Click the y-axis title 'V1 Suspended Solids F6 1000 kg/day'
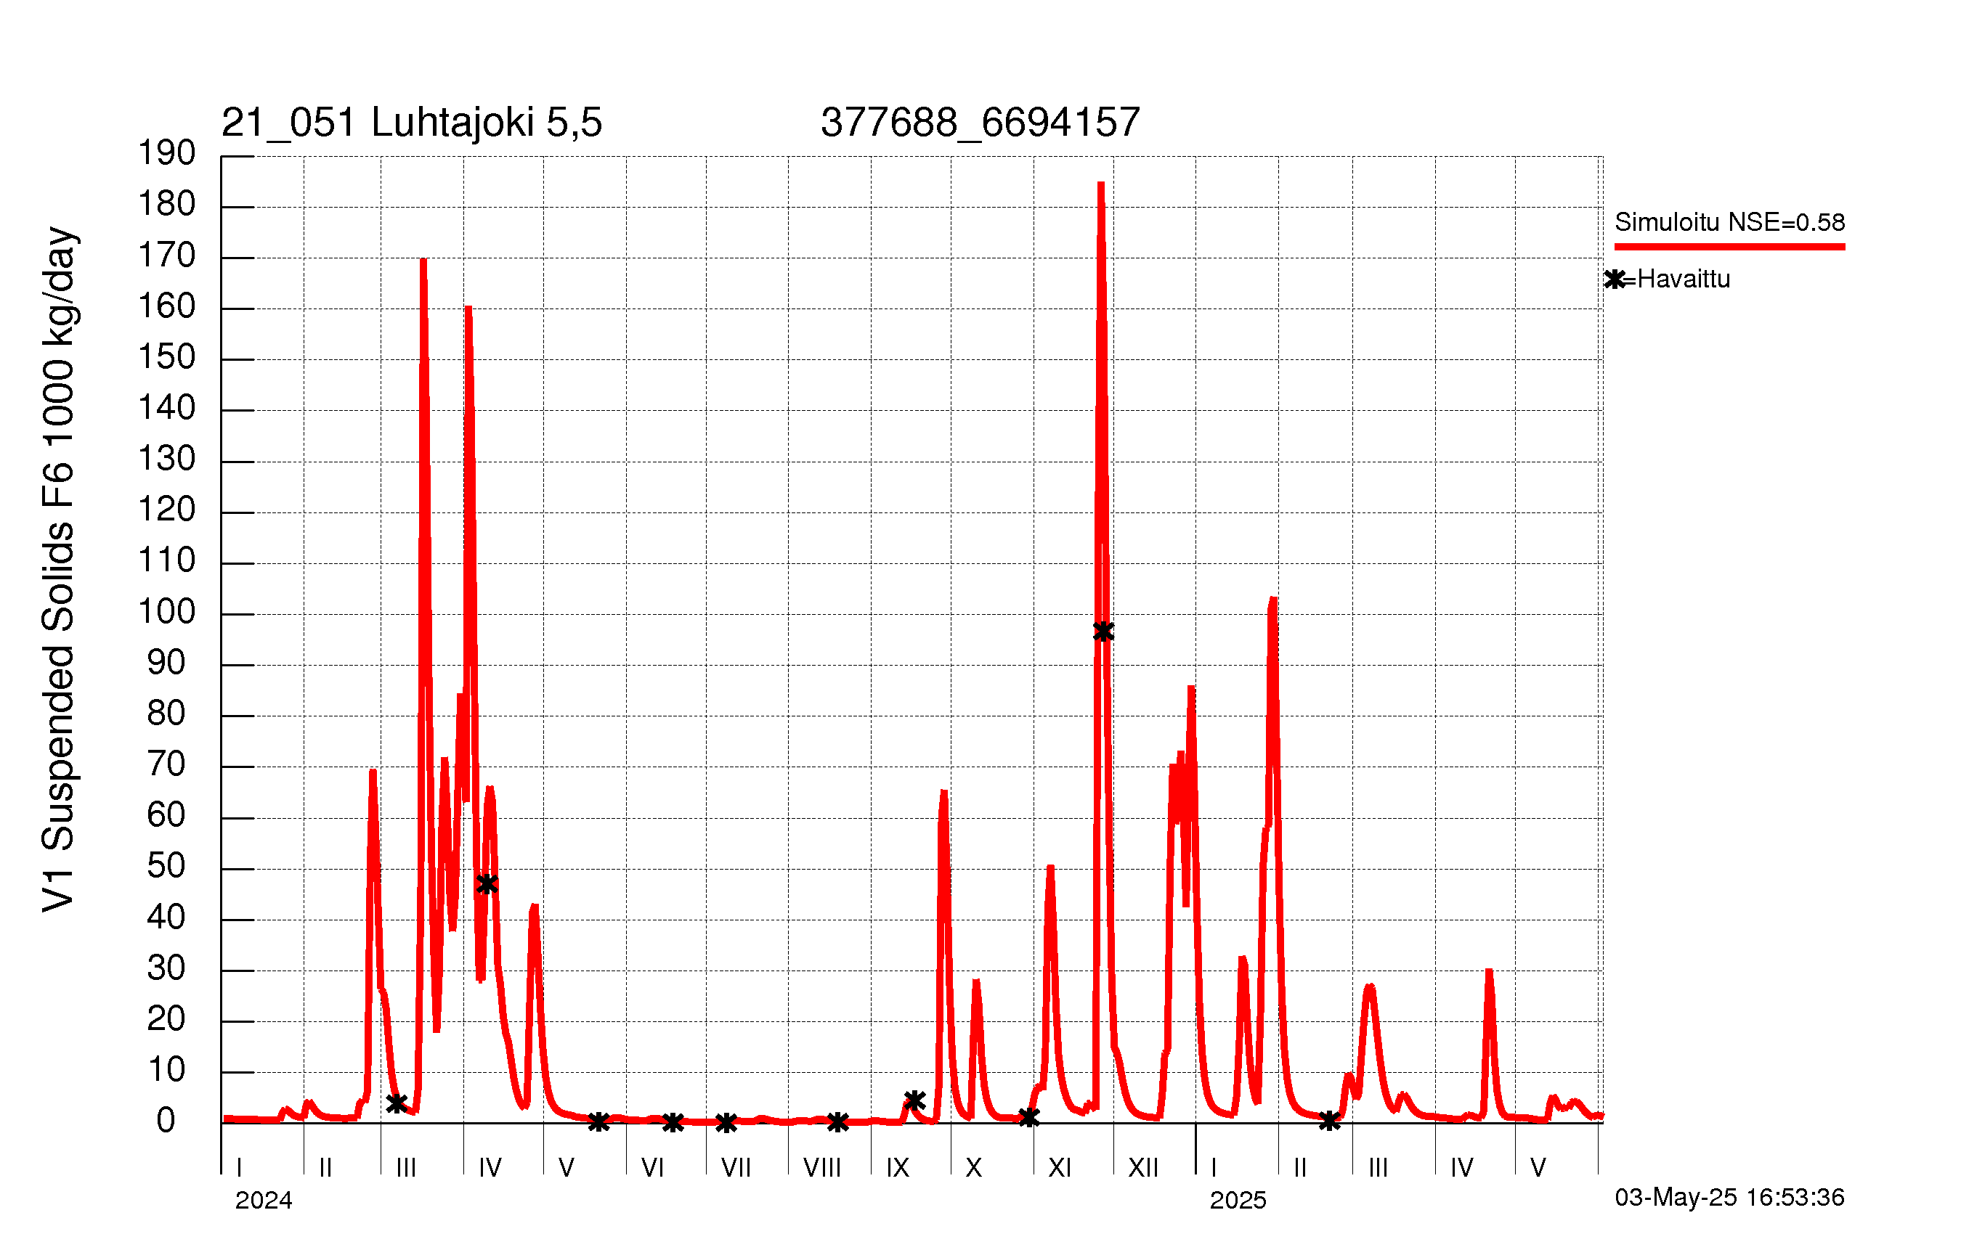 tap(59, 570)
